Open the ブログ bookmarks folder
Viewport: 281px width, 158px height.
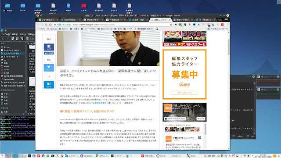tap(128, 29)
